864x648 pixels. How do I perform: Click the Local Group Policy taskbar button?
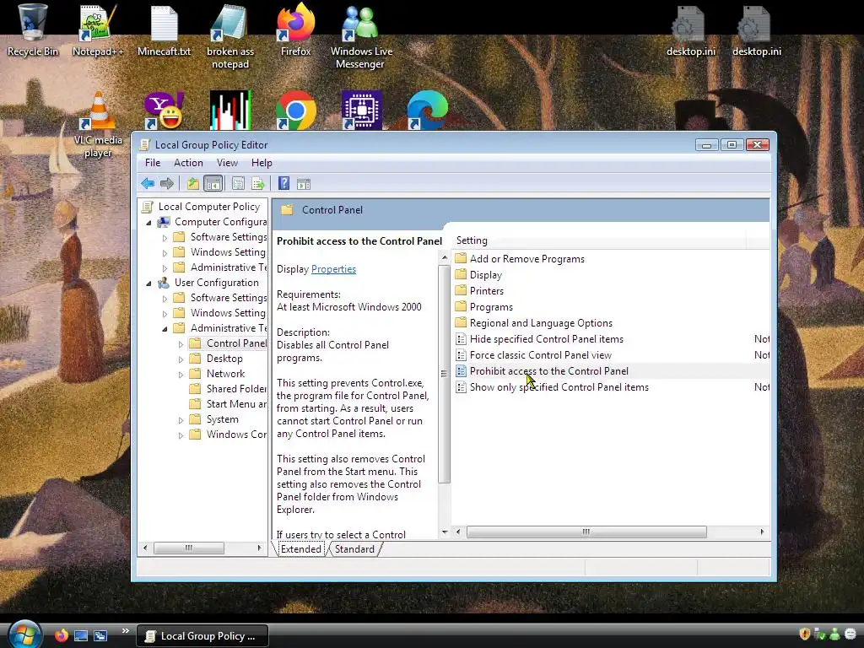click(x=202, y=636)
